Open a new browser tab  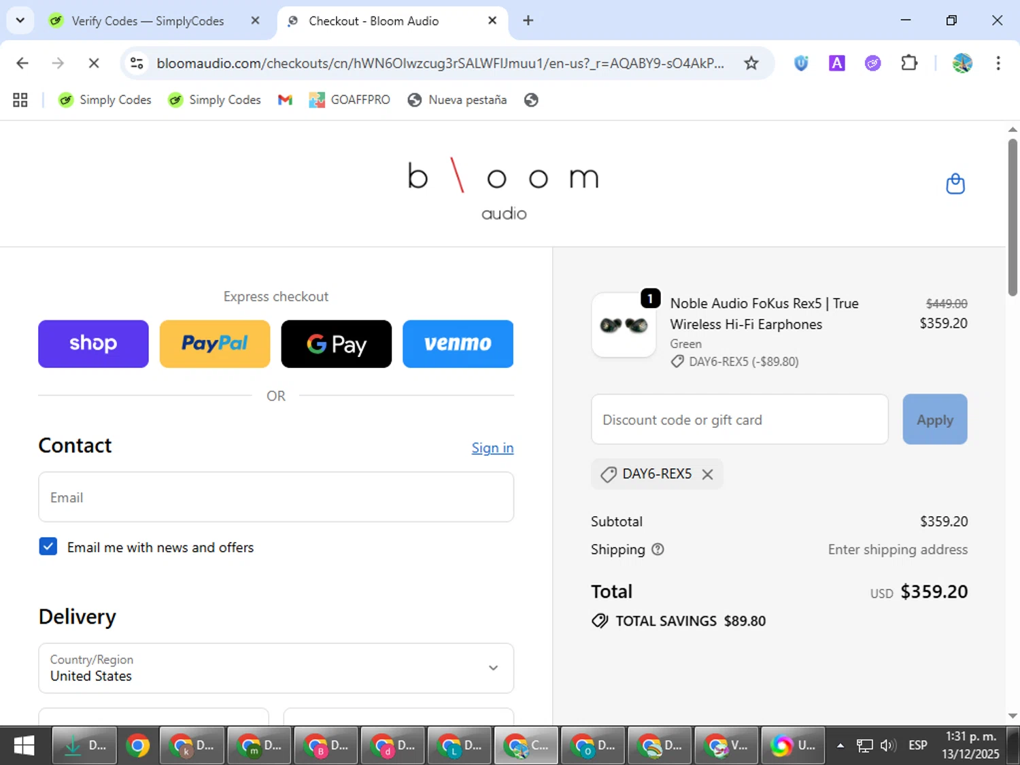[528, 20]
